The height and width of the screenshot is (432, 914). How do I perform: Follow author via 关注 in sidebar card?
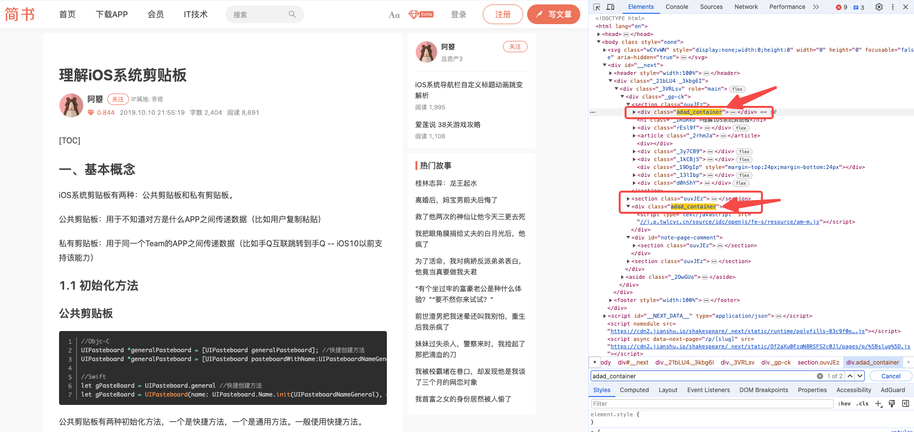(x=515, y=47)
